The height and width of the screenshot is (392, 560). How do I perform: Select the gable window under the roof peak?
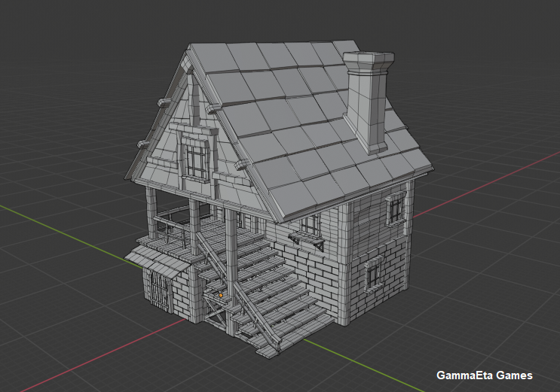point(195,159)
